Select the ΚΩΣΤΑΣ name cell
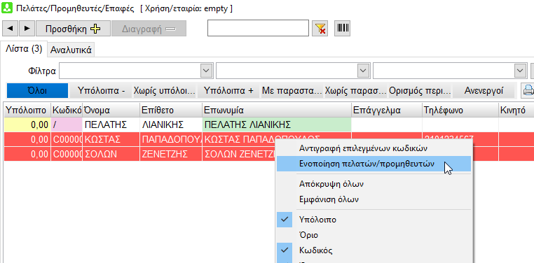The width and height of the screenshot is (534, 263). click(111, 139)
